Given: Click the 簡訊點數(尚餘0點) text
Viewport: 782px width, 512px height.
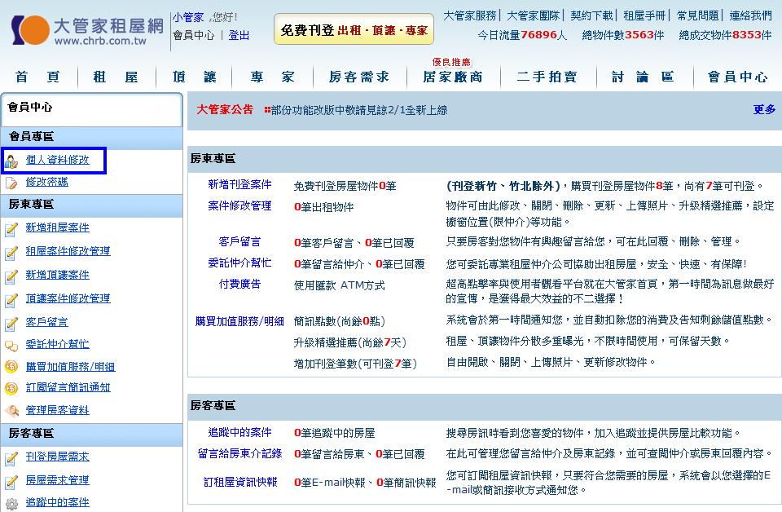Looking at the screenshot, I should click(339, 321).
